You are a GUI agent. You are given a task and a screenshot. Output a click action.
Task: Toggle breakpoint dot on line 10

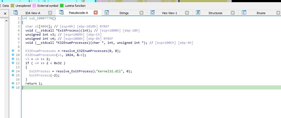click(13, 55)
